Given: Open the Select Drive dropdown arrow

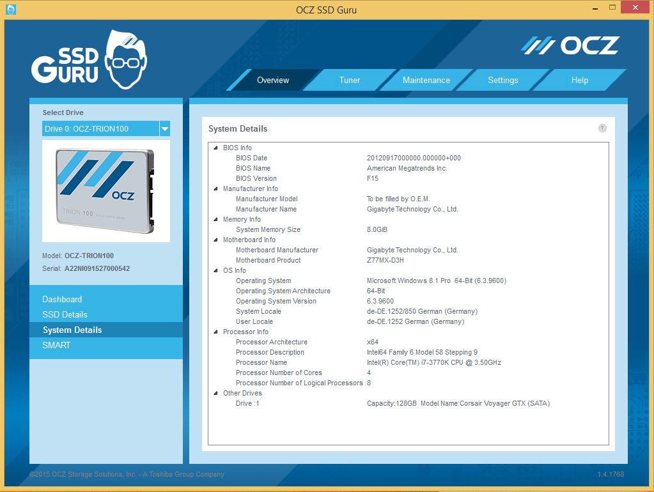Looking at the screenshot, I should [x=165, y=129].
